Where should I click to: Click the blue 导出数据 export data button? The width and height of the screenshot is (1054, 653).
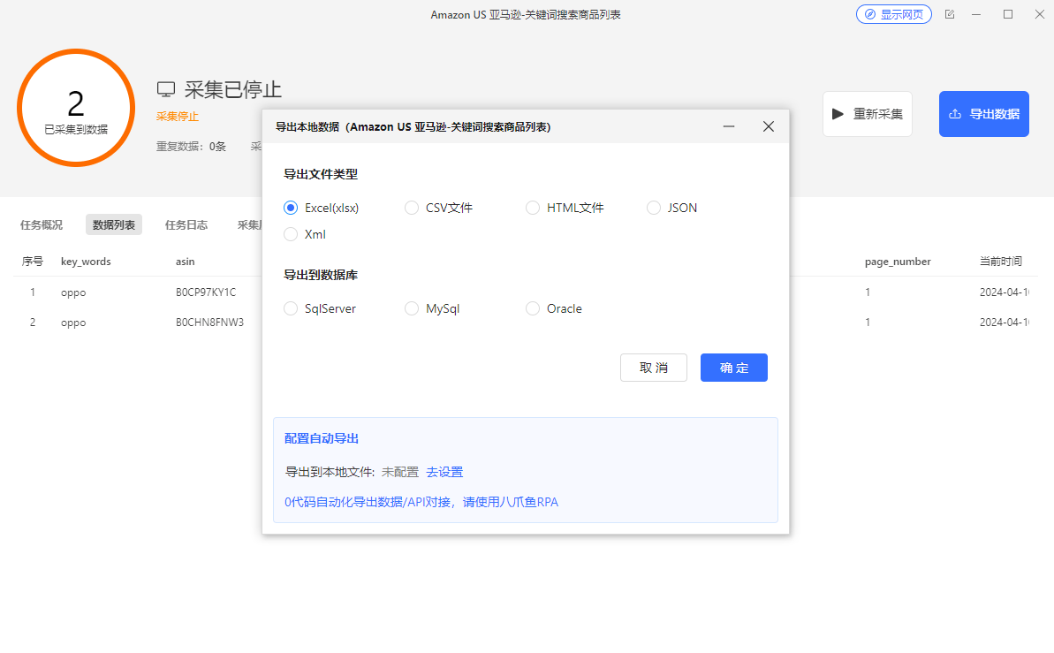[983, 114]
